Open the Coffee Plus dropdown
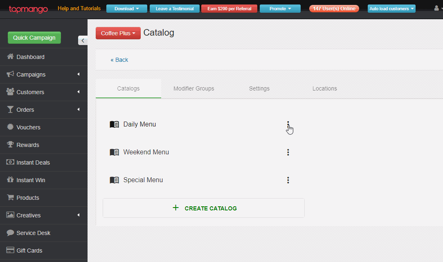 (118, 33)
